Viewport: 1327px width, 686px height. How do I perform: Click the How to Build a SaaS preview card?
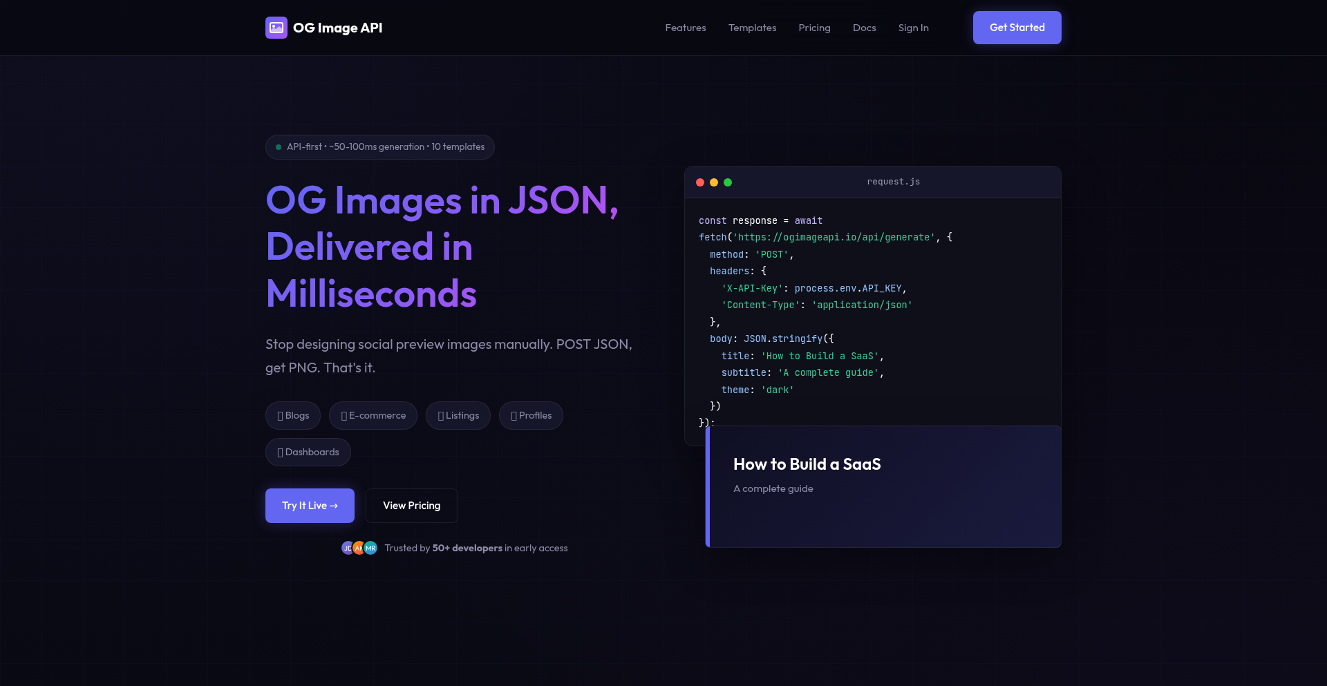(x=883, y=486)
